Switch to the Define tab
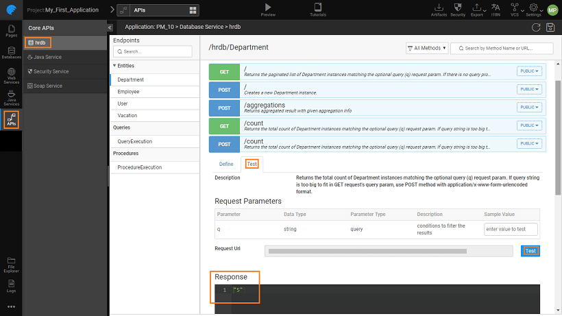562x316 pixels. (x=225, y=164)
